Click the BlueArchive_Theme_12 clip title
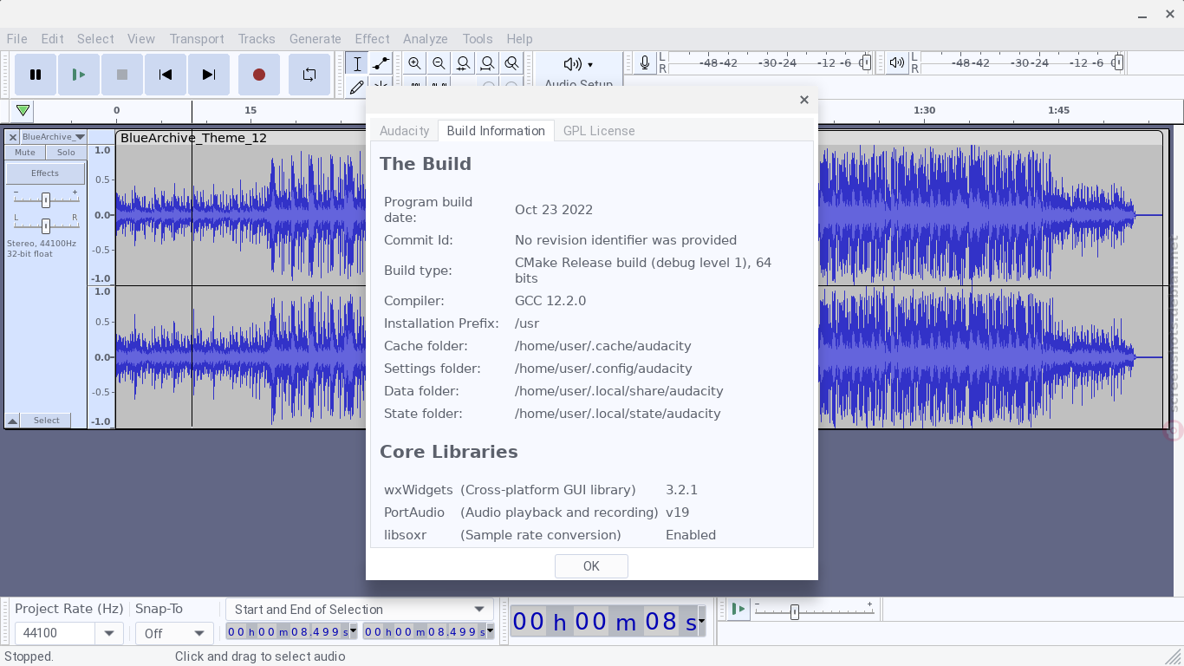 pyautogui.click(x=193, y=138)
